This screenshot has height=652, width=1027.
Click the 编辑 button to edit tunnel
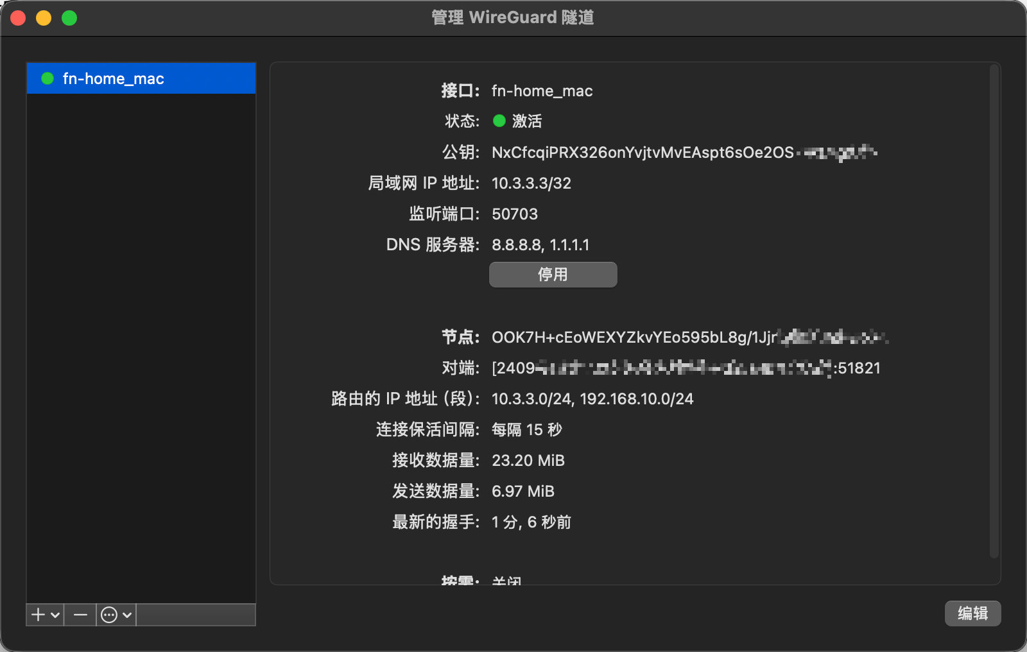pyautogui.click(x=972, y=613)
